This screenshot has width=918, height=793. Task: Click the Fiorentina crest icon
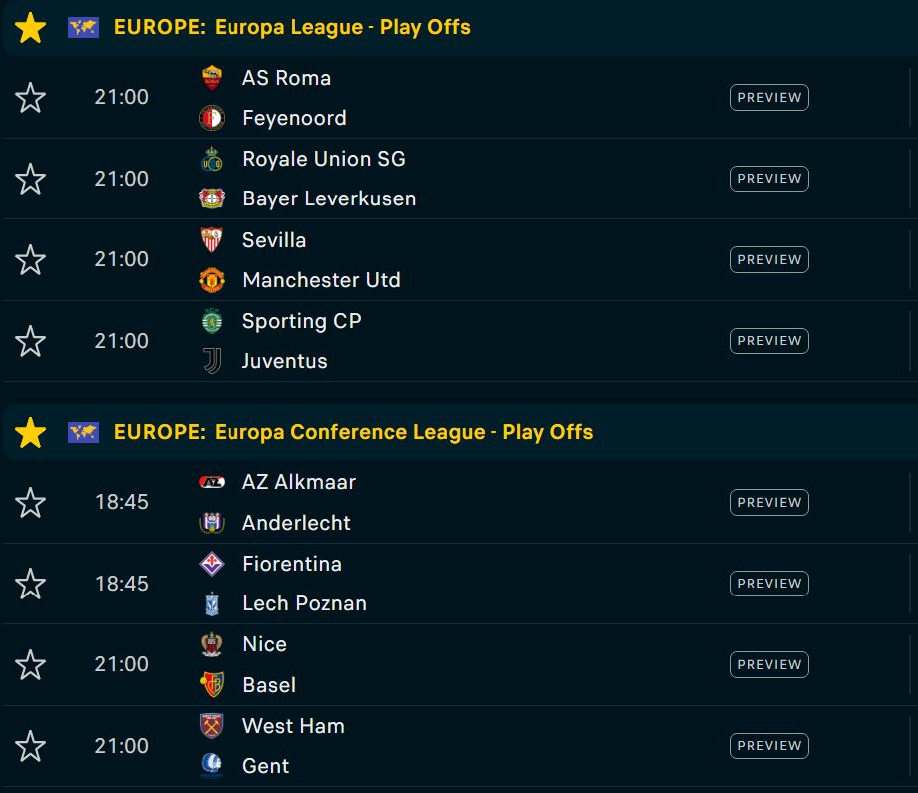212,564
